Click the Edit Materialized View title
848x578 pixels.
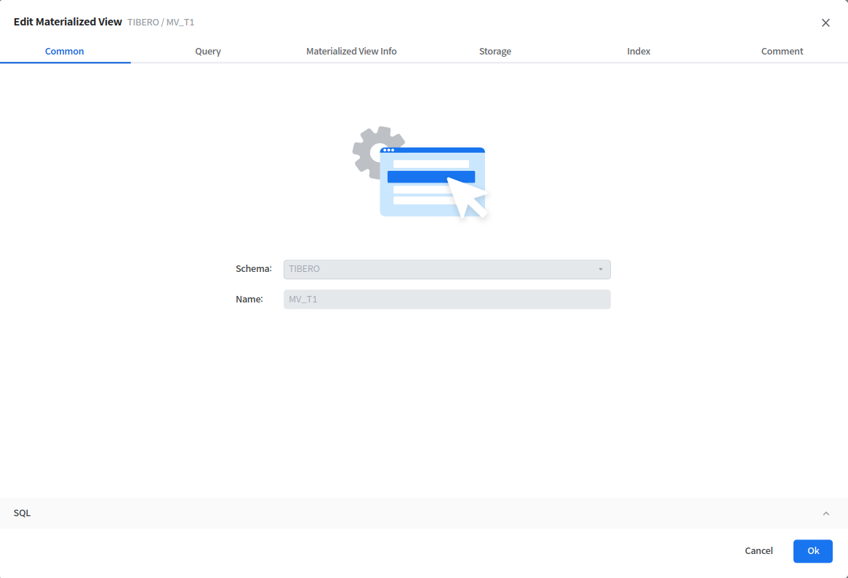[68, 22]
